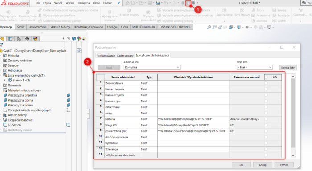Viewport: 312px width, 171px height.
Task: Open the PropertyManager tab icon
Action: click(11, 39)
